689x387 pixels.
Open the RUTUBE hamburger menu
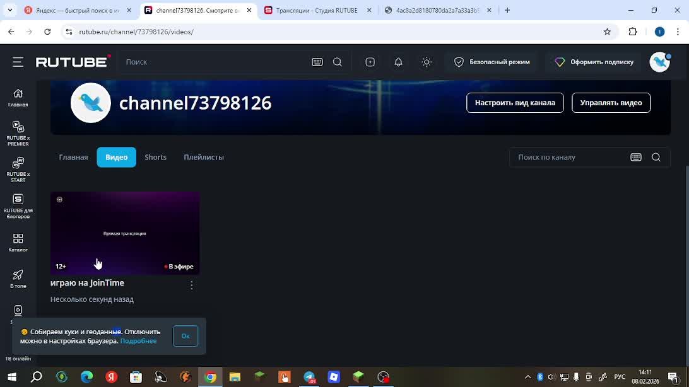[18, 62]
